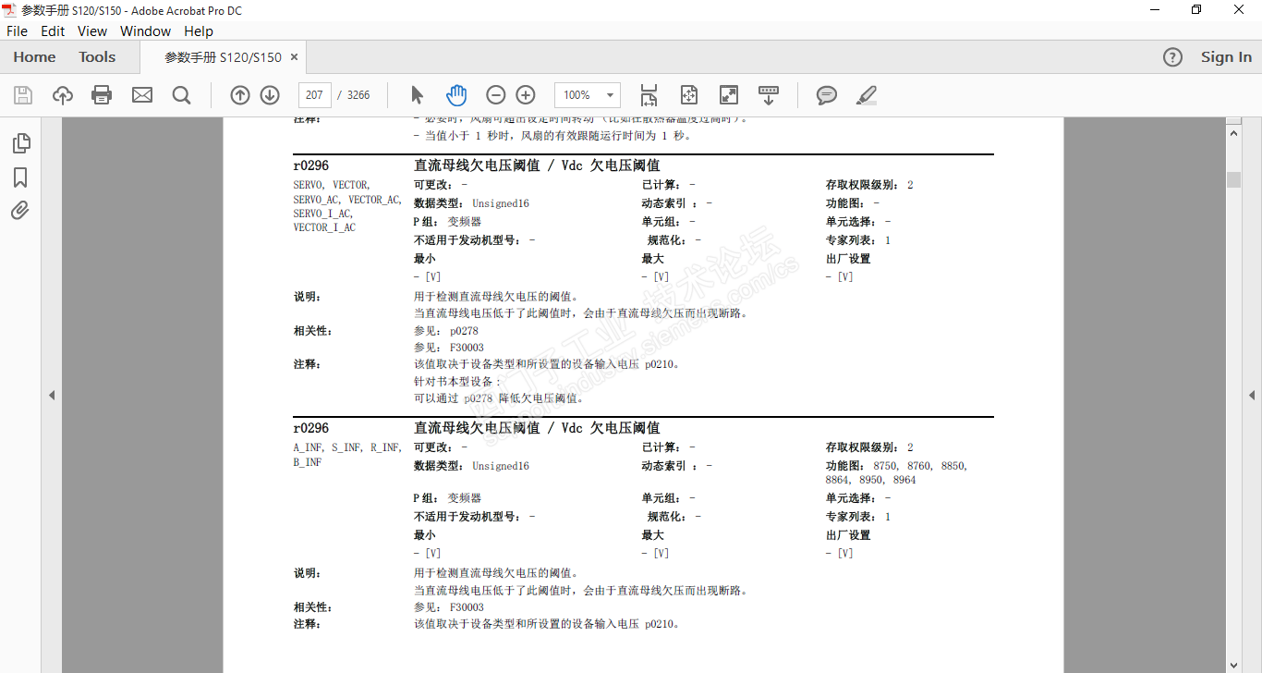Enable Fit Width scrolling mode
This screenshot has height=673, width=1262.
tap(649, 95)
